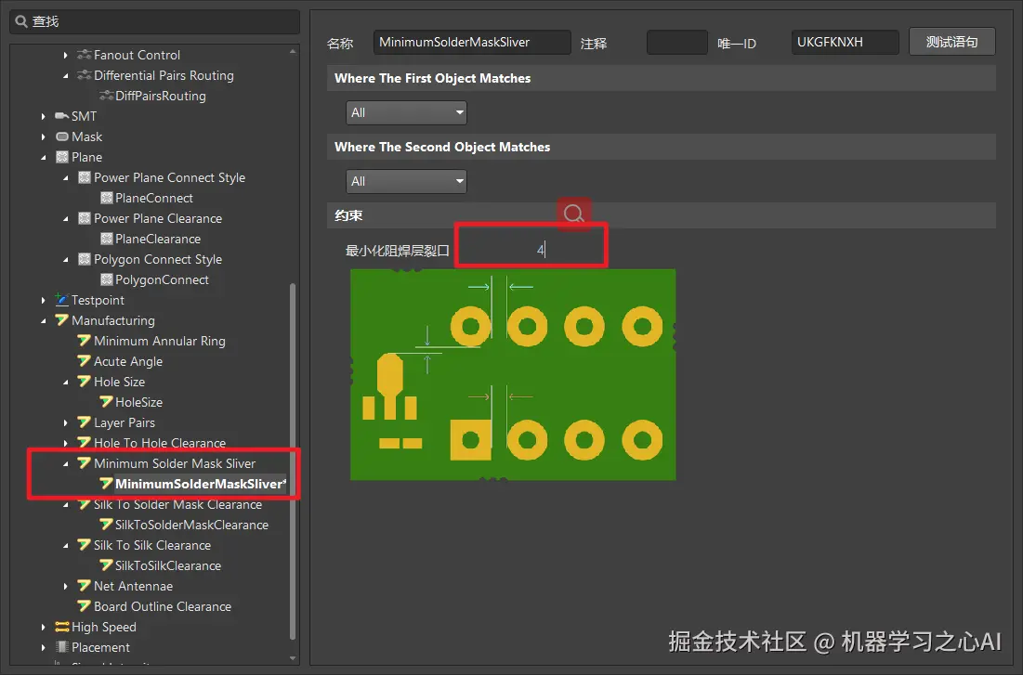Viewport: 1023px width, 675px height.
Task: Click the 名称 name input field
Action: [x=472, y=42]
